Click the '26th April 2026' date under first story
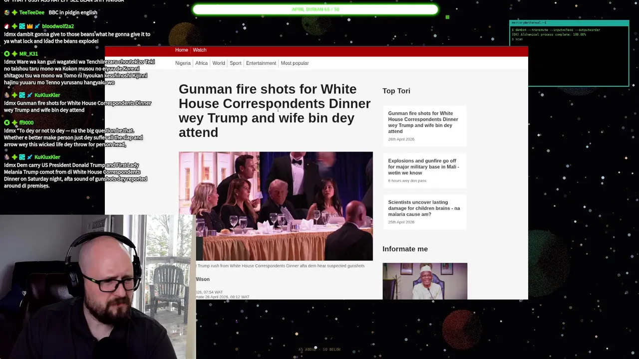 click(x=401, y=139)
